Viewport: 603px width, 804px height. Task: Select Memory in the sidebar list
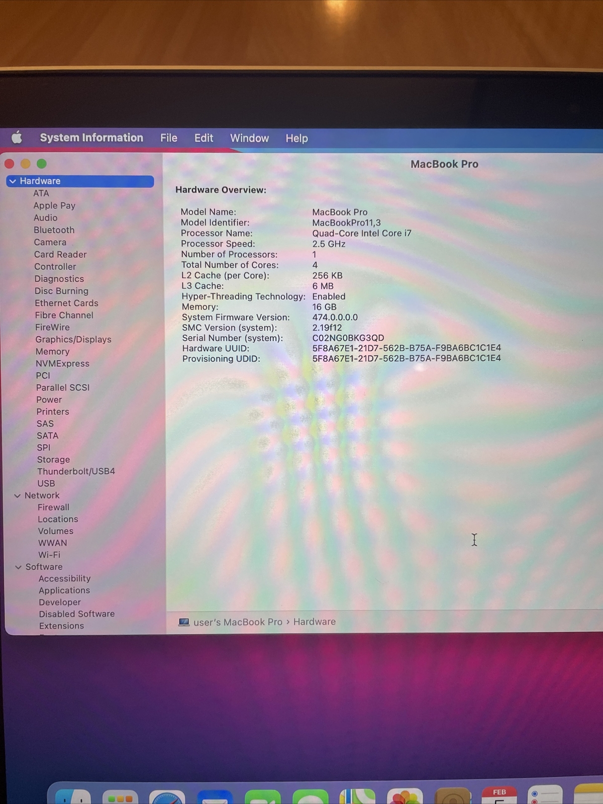pyautogui.click(x=52, y=351)
